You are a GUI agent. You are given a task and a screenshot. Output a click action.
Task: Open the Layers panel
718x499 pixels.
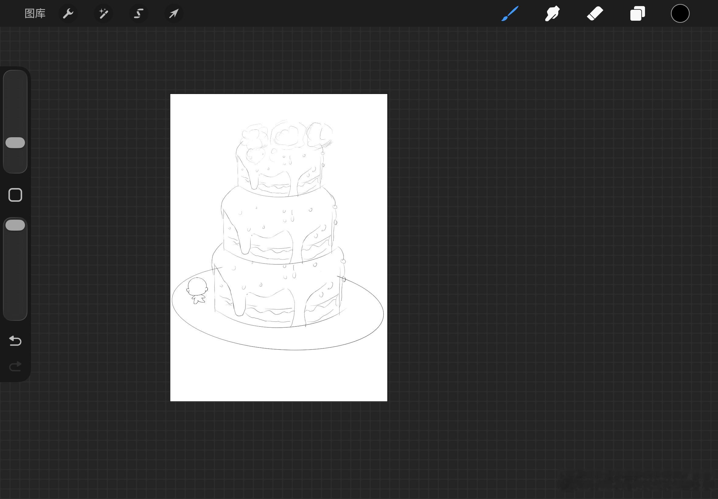[x=637, y=13]
